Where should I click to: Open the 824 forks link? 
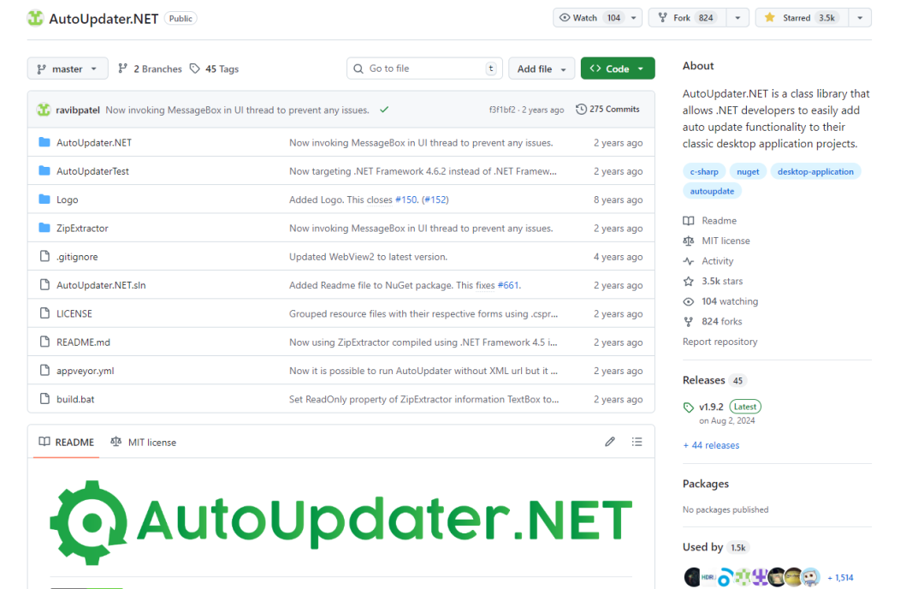tap(713, 321)
